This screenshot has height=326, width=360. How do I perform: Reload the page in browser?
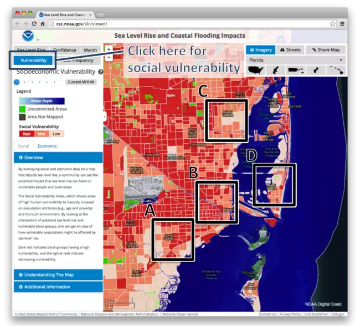pos(34,24)
